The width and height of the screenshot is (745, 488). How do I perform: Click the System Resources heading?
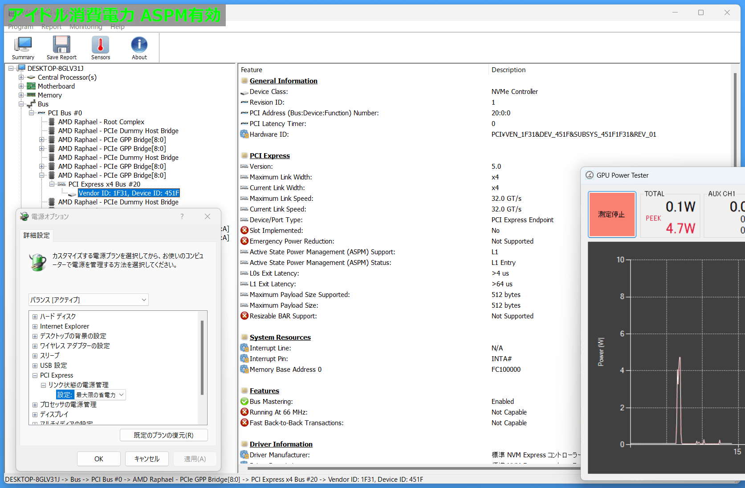click(280, 338)
